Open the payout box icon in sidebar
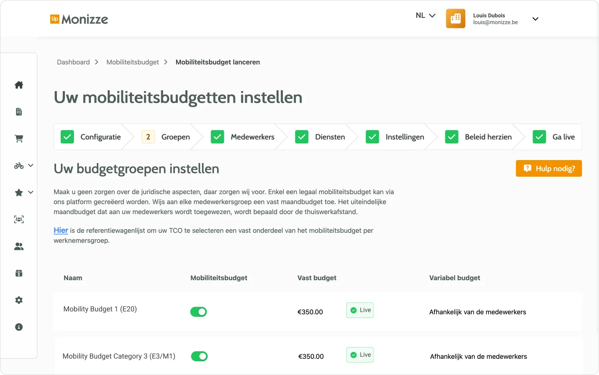The width and height of the screenshot is (599, 375). (19, 273)
